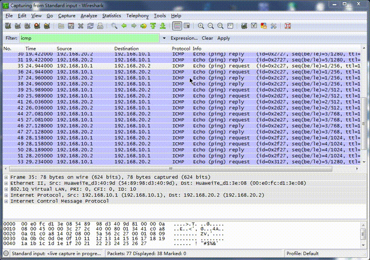This screenshot has width=370, height=260.
Task: Click the expert info status circle
Action: [6, 253]
